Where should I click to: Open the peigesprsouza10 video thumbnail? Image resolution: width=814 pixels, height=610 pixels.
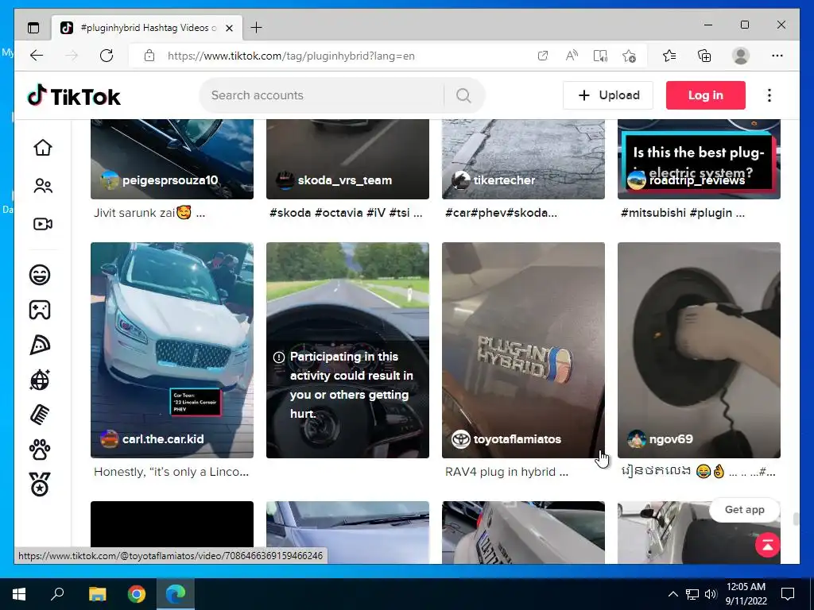[x=172, y=159]
